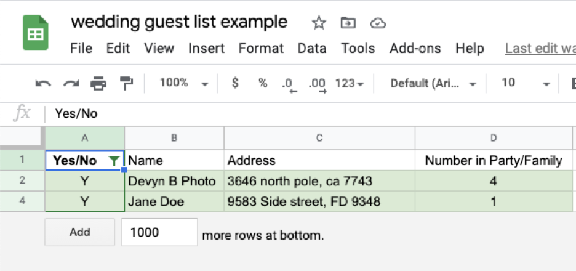Click the undo arrow icon

(43, 83)
